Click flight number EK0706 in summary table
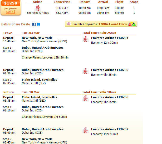The width and height of the screenshot is (162, 144). click(x=120, y=13)
